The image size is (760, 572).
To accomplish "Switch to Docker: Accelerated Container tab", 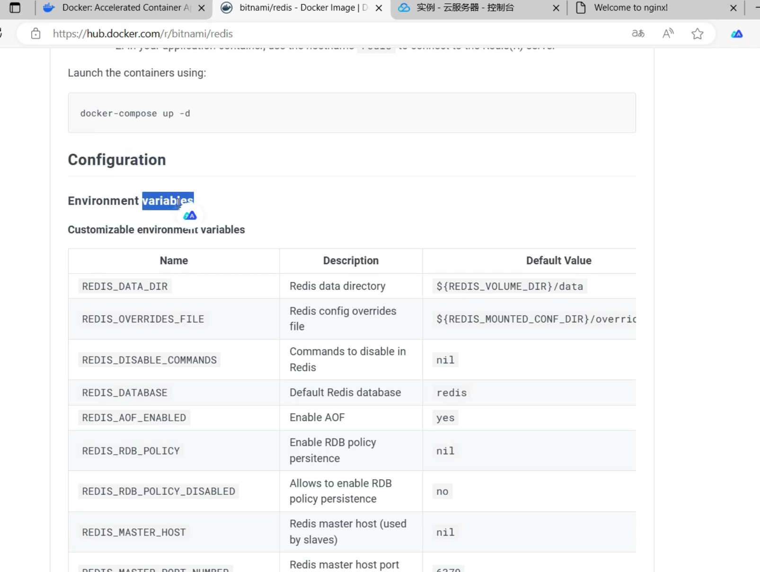I will coord(126,8).
